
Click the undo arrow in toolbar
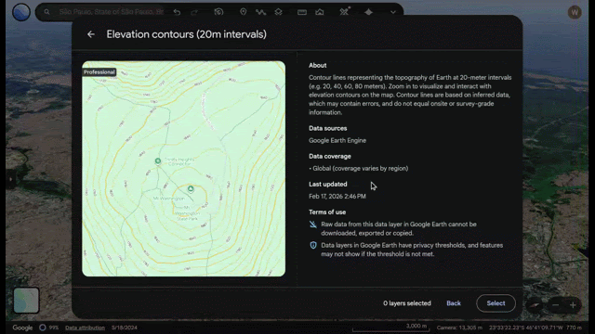coord(177,12)
